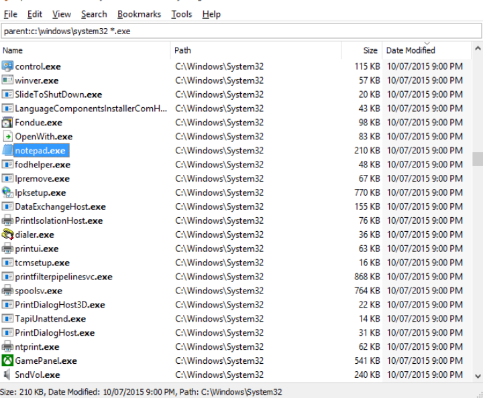Click the Fondue.exe icon

tap(7, 123)
